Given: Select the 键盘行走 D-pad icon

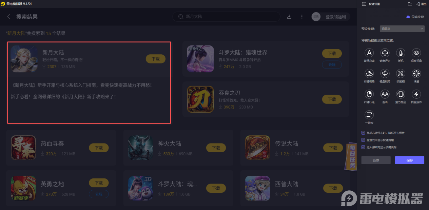Looking at the screenshot, I should pos(385,53).
